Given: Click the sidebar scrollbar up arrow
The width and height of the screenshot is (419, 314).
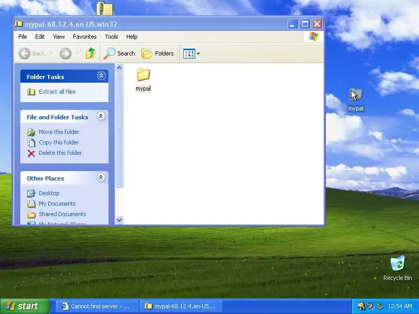Looking at the screenshot, I should click(x=119, y=68).
